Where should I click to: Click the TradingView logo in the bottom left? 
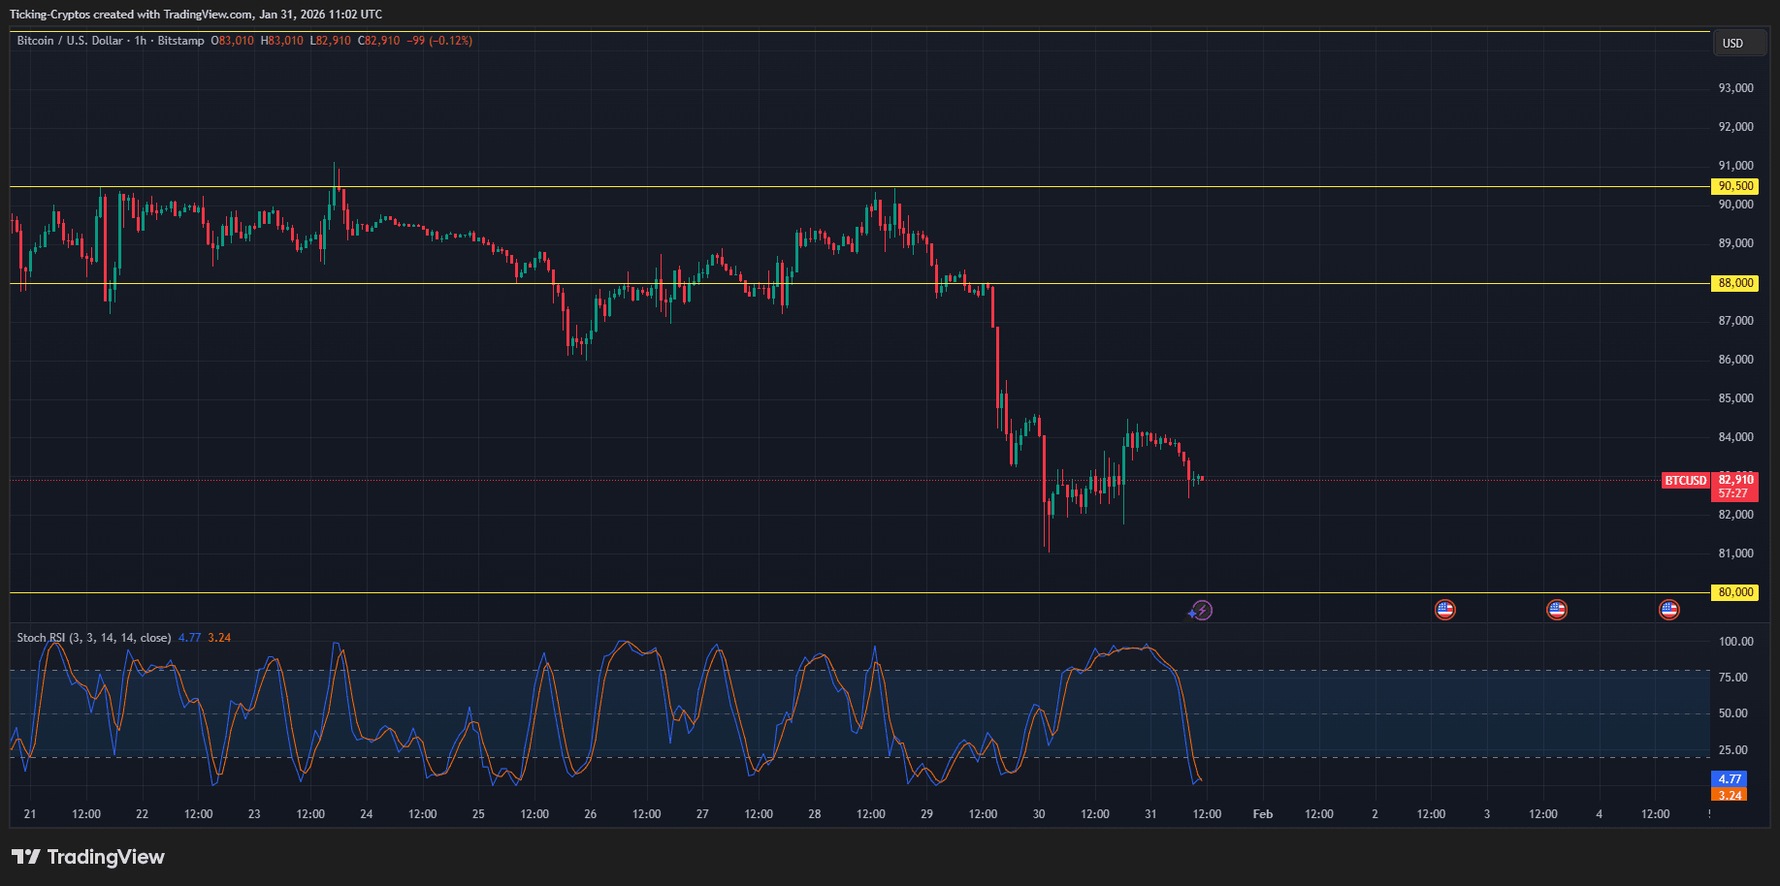87,856
